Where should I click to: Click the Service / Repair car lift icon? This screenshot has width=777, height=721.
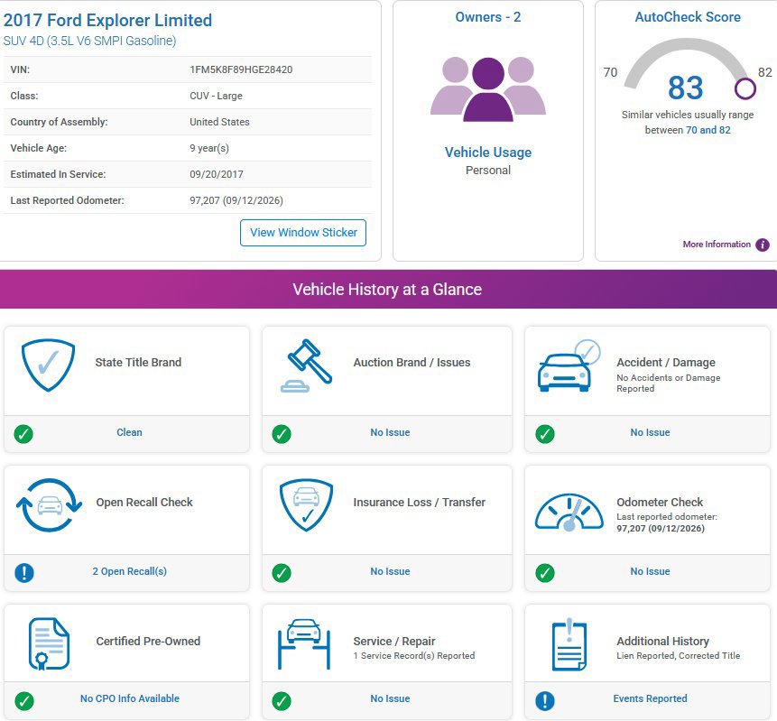coord(304,643)
